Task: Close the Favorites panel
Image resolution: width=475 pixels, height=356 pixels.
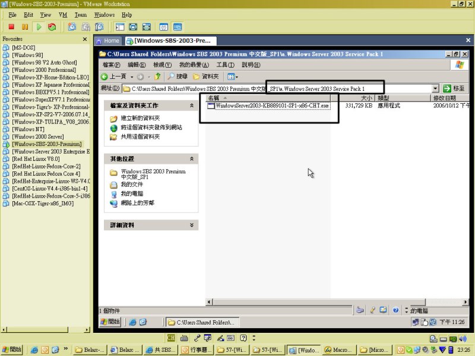Action: [x=85, y=39]
